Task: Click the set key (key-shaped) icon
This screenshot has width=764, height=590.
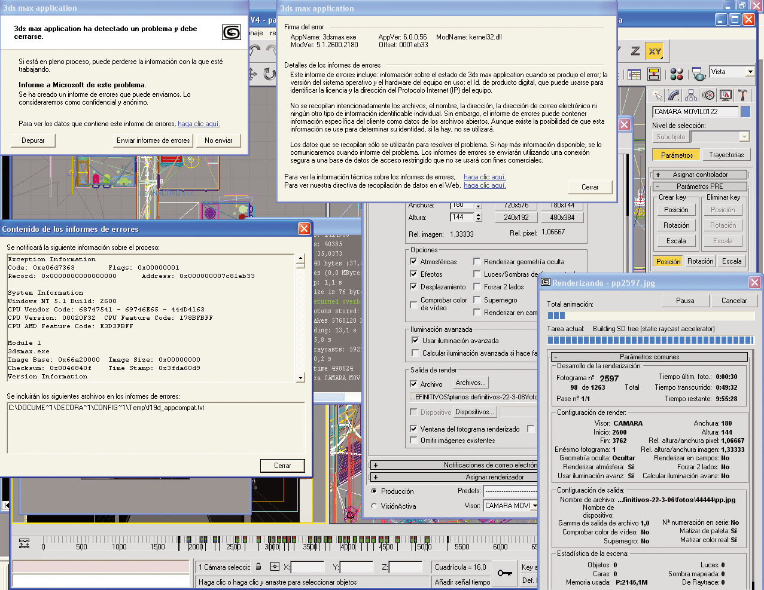Action: point(505,573)
